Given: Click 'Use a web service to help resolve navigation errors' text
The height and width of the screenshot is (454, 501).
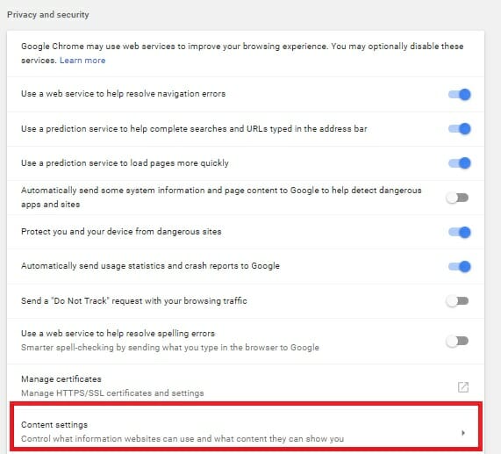Looking at the screenshot, I should click(124, 94).
